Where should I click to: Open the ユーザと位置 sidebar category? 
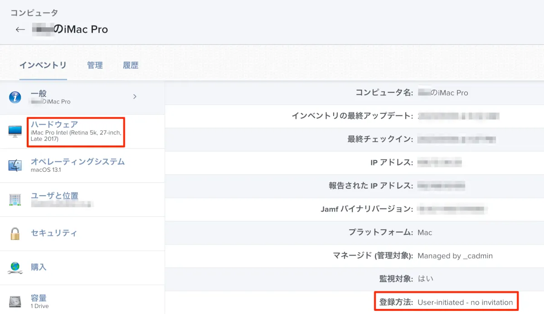(x=54, y=196)
